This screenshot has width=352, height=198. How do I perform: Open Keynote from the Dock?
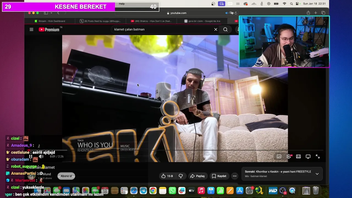[x=211, y=190]
